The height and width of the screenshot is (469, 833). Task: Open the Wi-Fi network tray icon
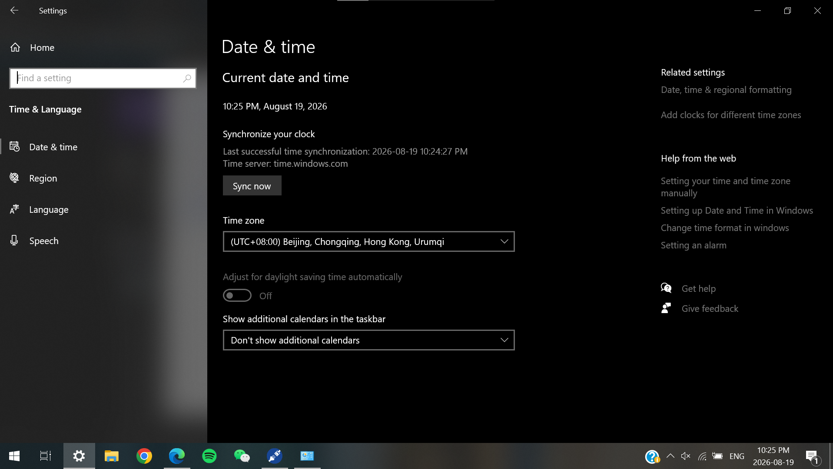(x=702, y=456)
